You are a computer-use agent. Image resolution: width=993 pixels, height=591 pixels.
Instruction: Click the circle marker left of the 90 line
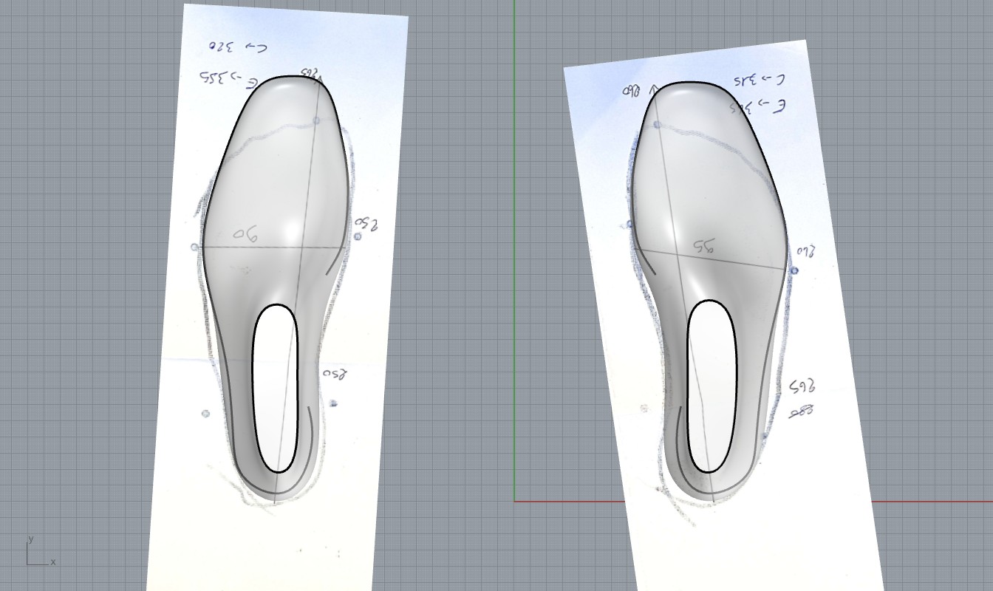[195, 247]
